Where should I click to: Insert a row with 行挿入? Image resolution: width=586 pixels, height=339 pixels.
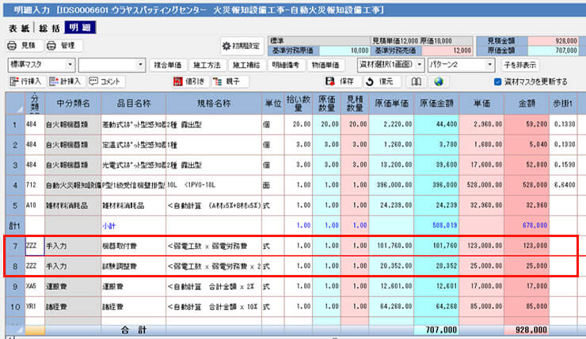click(x=25, y=81)
